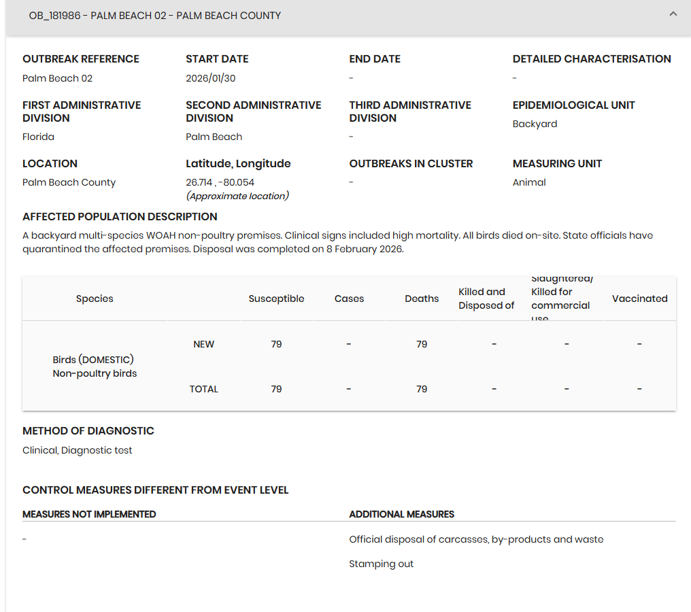Click the coordinates 26.714 , -80.054
This screenshot has height=612, width=691.
[x=220, y=182]
